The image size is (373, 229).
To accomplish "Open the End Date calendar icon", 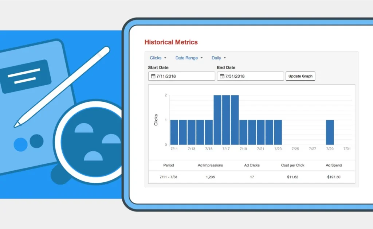I will tap(223, 76).
